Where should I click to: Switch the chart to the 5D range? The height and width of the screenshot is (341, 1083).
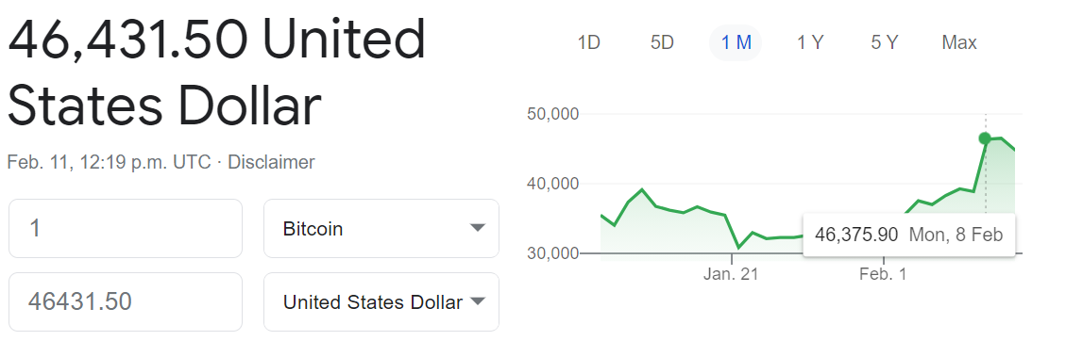point(662,42)
